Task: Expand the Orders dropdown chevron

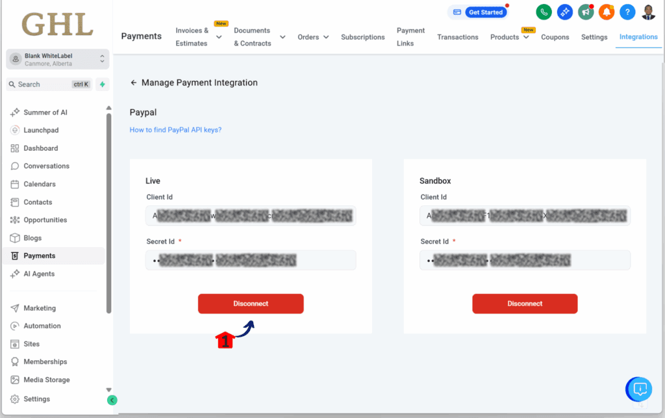Action: tap(326, 37)
